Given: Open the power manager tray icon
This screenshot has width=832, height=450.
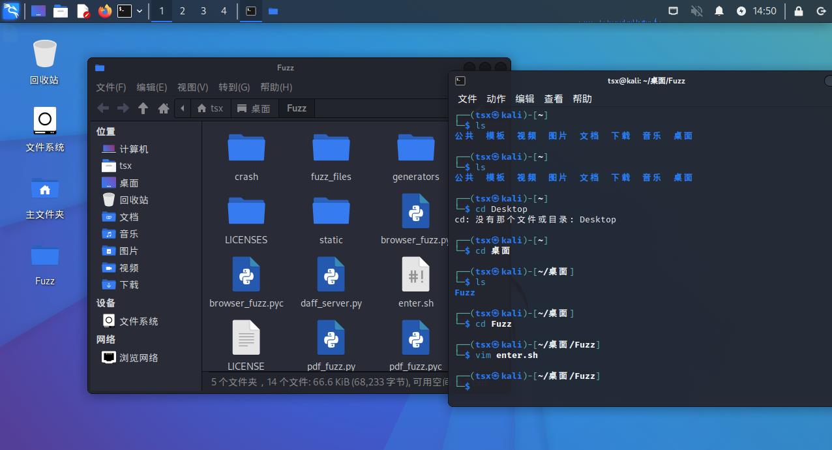Looking at the screenshot, I should [741, 11].
